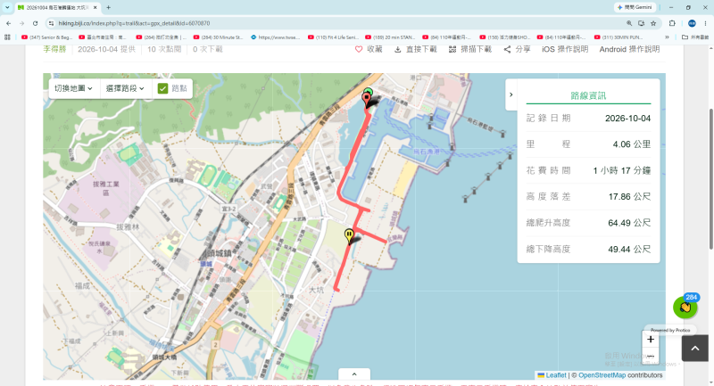Click the share icon next to 分享
714x386 pixels.
[x=507, y=49]
